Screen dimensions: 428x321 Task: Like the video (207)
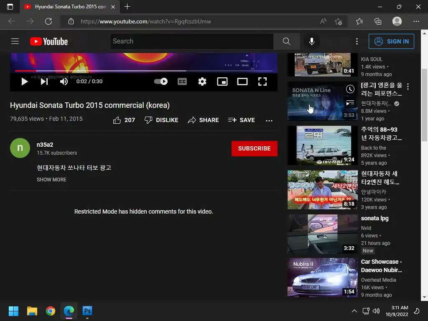[x=124, y=120]
